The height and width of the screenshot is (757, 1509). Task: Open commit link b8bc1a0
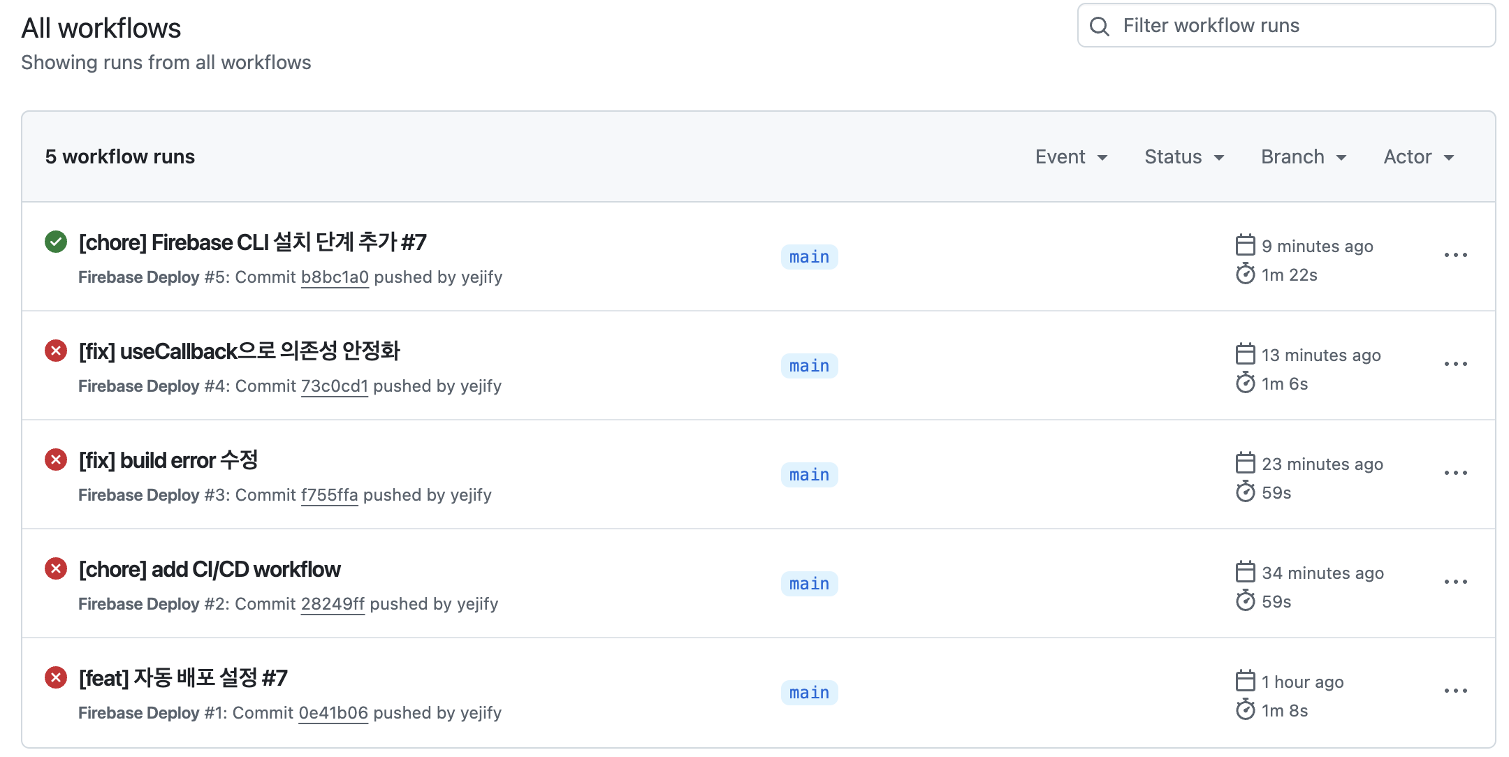pyautogui.click(x=335, y=277)
